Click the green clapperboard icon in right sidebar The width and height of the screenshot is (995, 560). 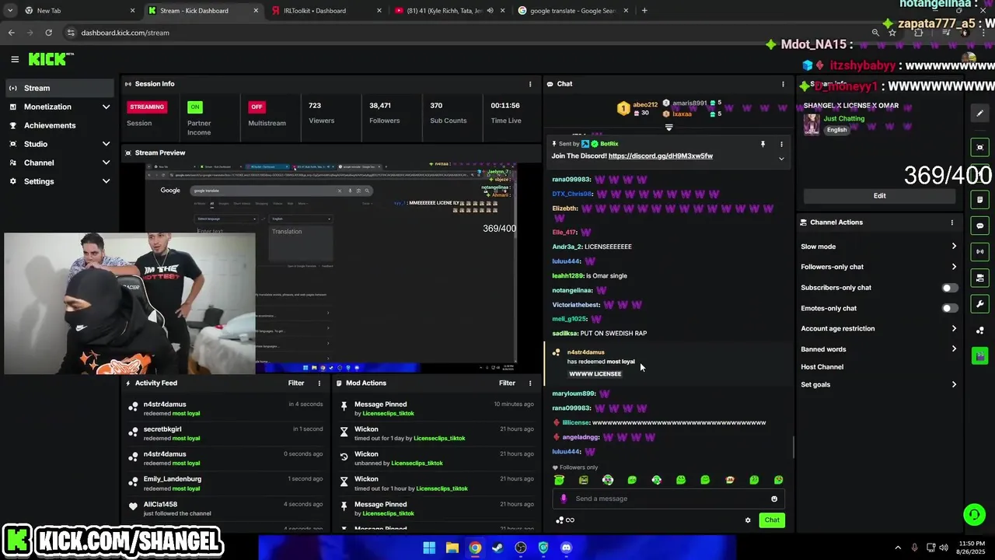pos(979,356)
